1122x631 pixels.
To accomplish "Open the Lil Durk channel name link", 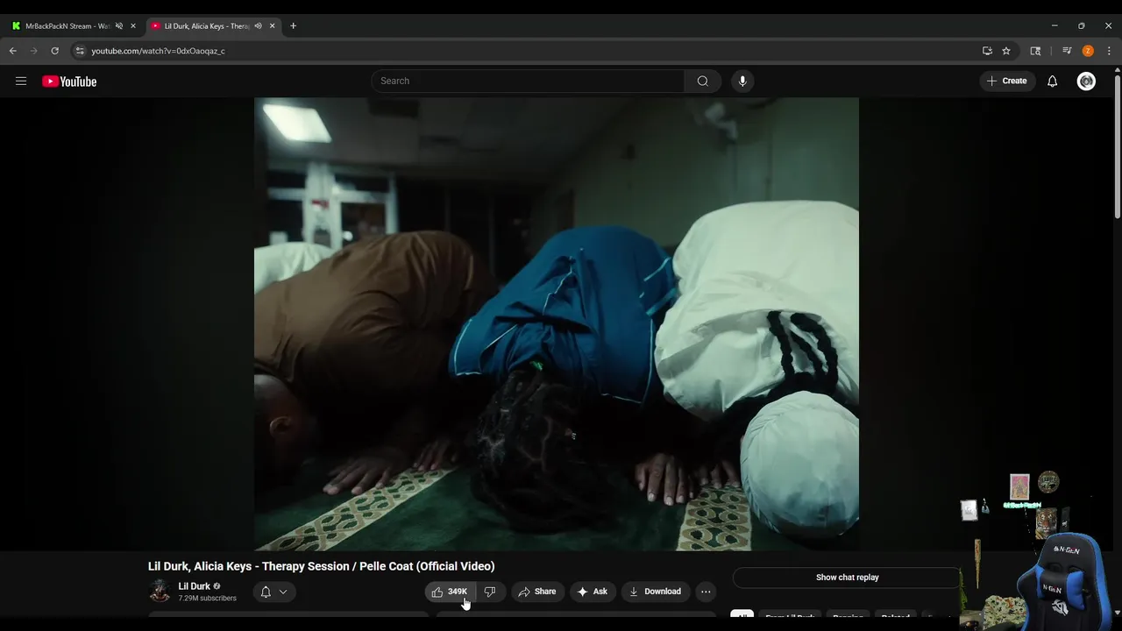I will [x=194, y=586].
